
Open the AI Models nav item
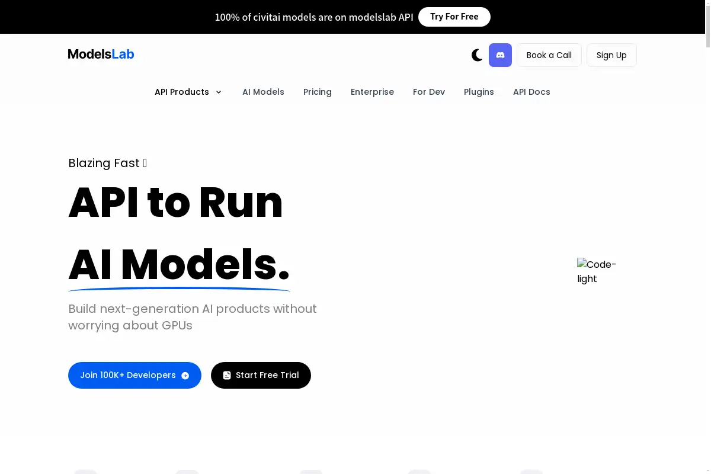(x=263, y=92)
